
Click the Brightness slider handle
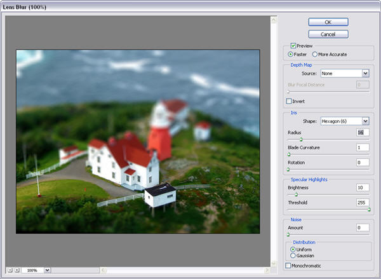click(x=296, y=194)
